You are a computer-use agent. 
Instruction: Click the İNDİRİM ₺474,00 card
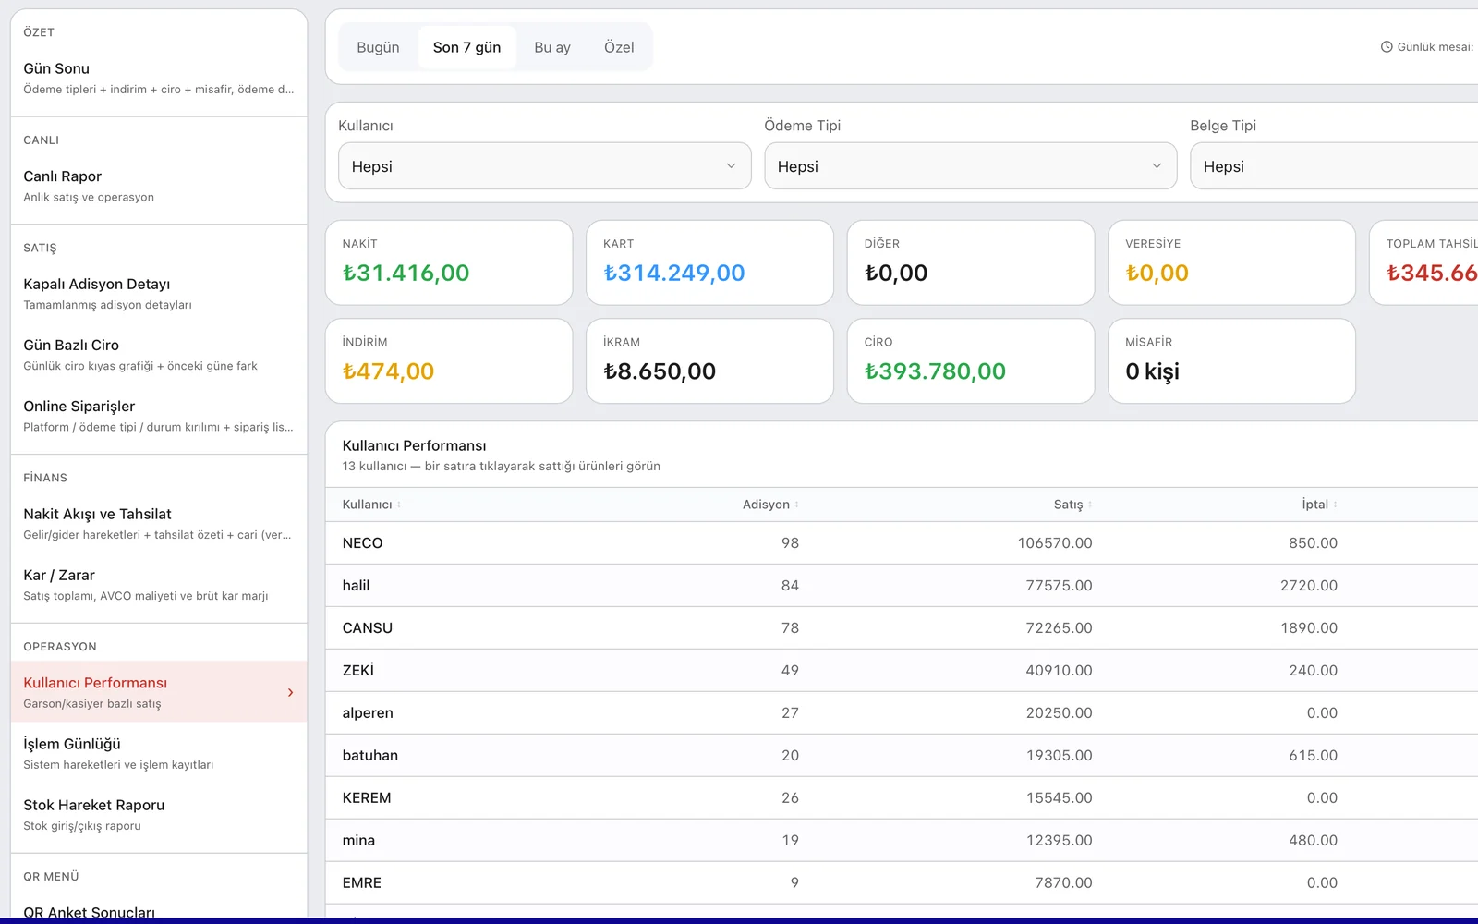point(449,361)
